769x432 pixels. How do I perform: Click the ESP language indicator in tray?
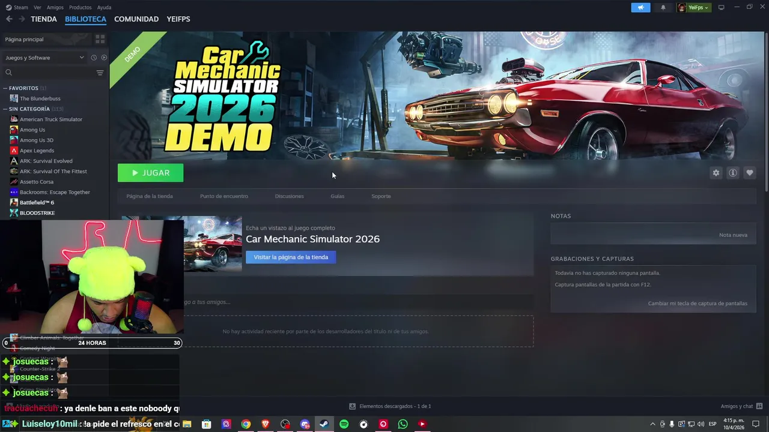coord(713,424)
